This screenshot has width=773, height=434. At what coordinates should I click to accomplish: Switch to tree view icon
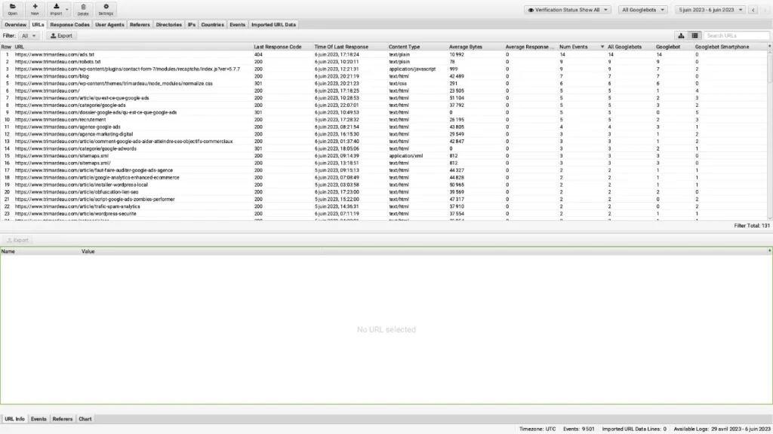681,35
